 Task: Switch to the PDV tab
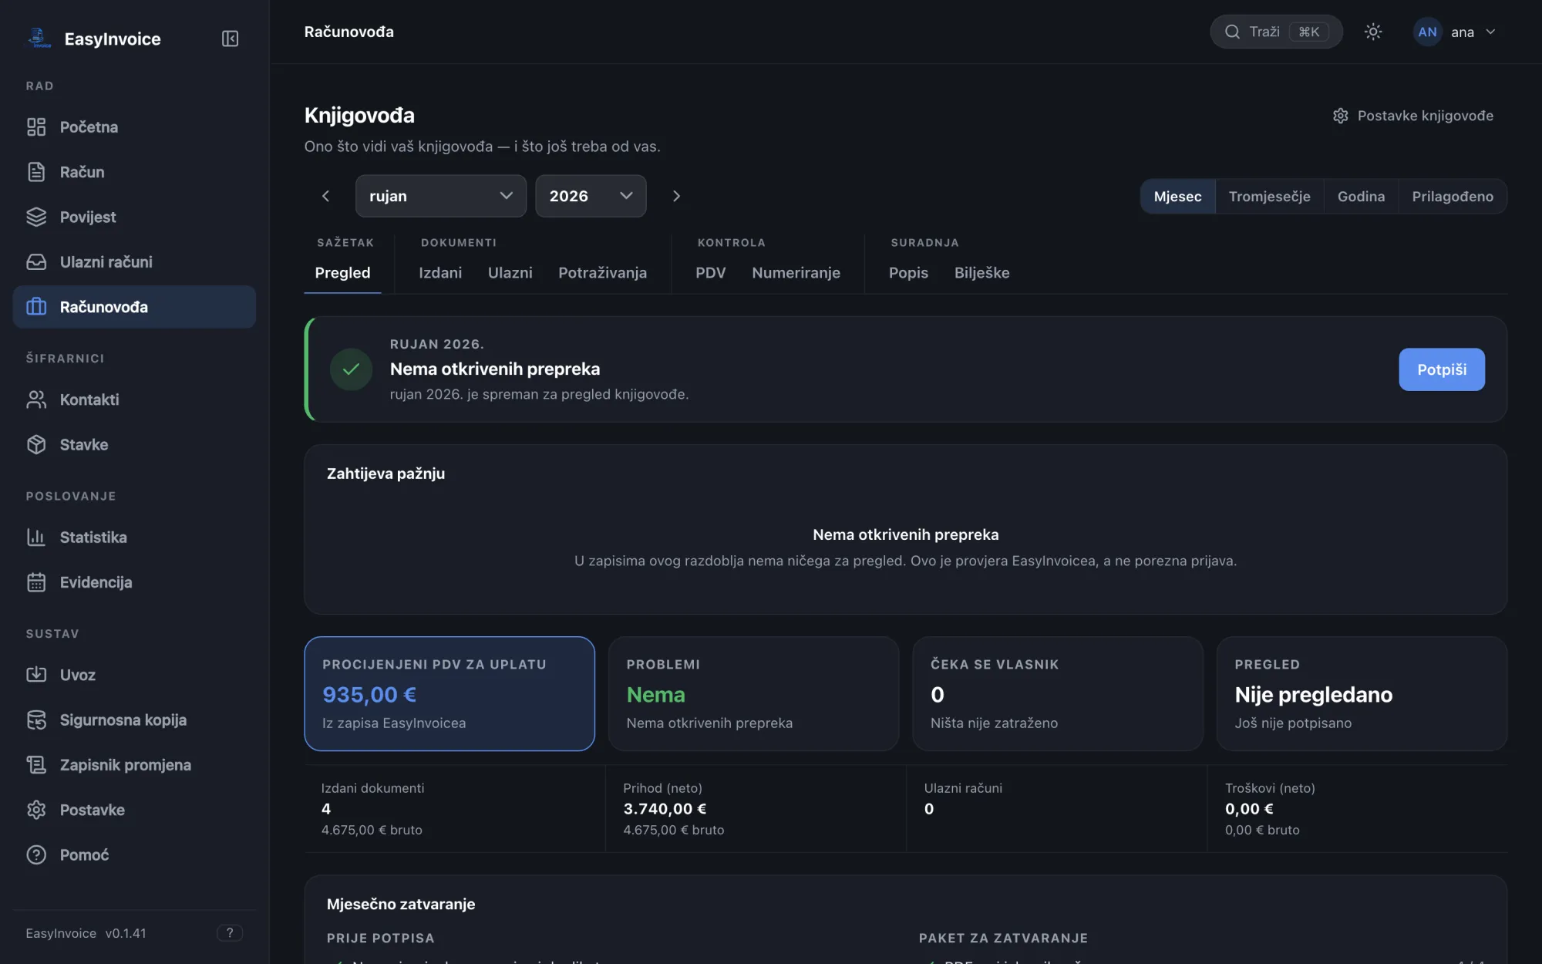[x=710, y=273]
